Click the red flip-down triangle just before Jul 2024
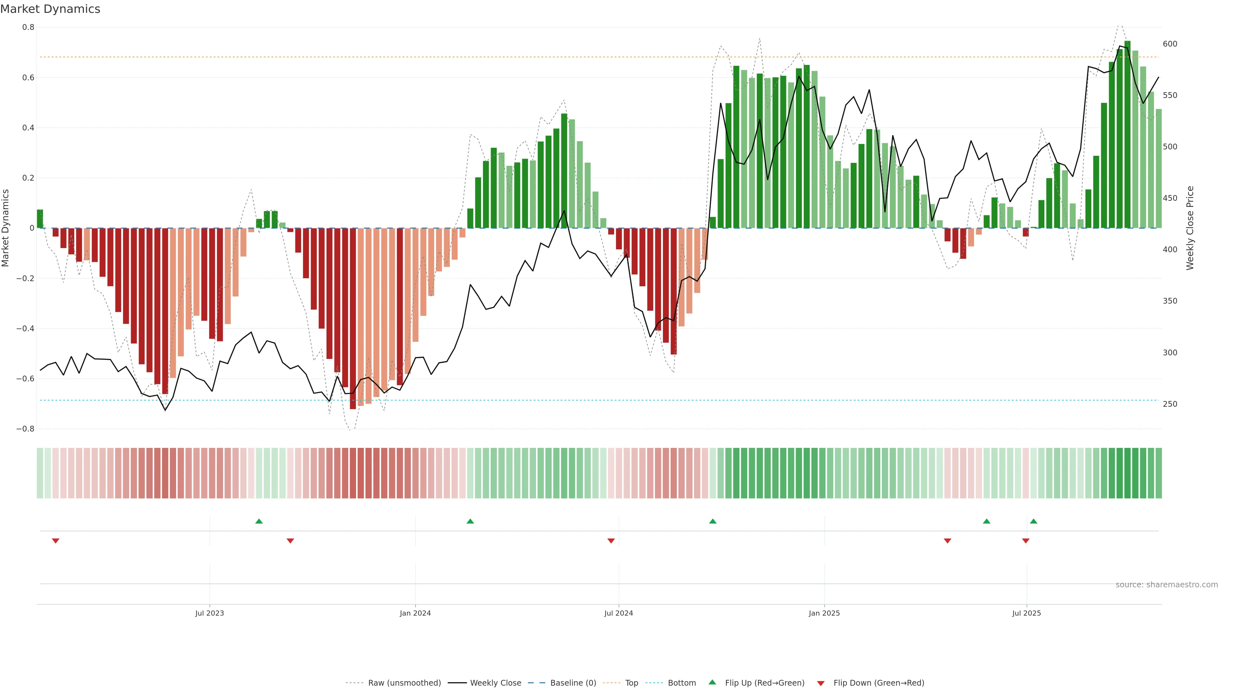This screenshot has height=694, width=1234. click(611, 541)
